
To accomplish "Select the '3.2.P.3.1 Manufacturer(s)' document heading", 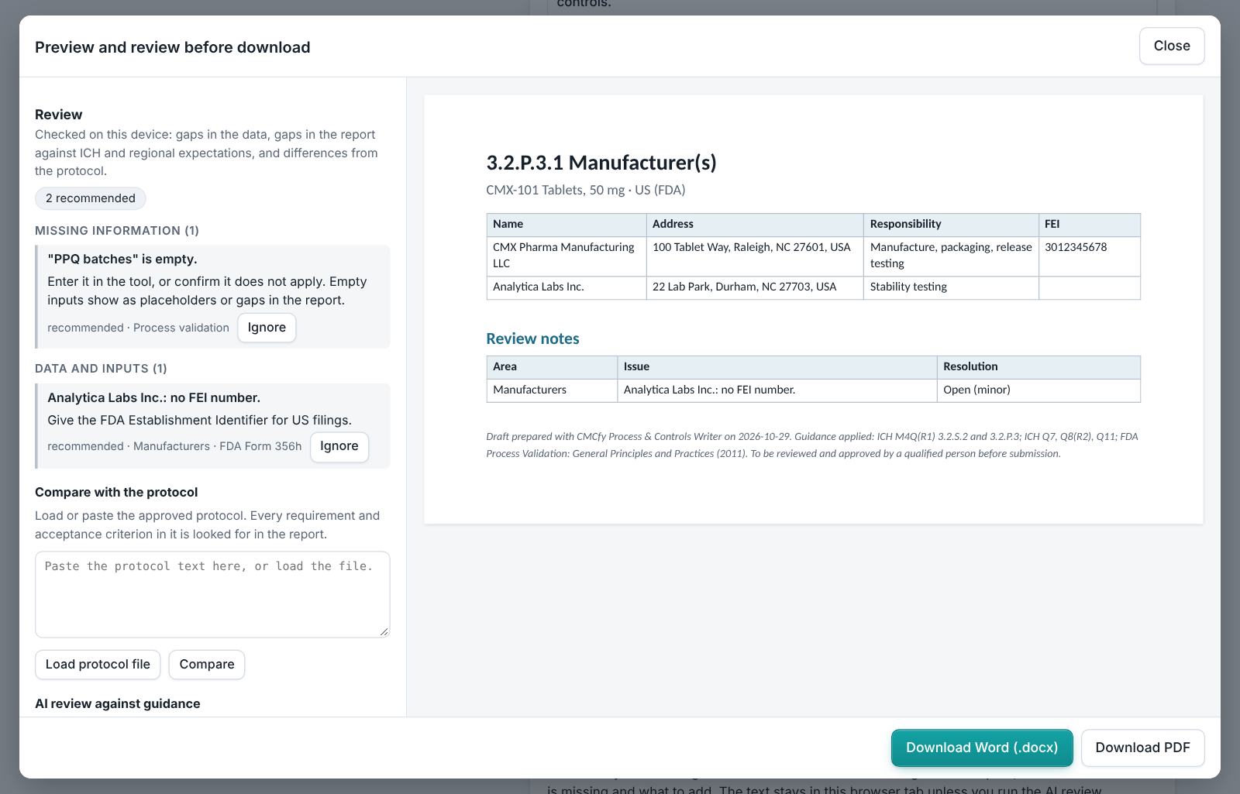I will pos(601,163).
